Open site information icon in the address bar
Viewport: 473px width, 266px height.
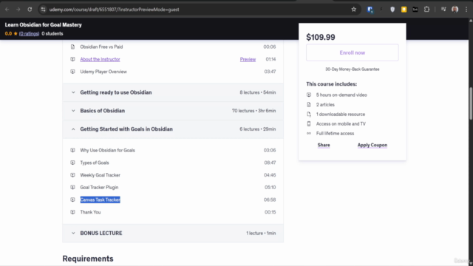[x=43, y=10]
